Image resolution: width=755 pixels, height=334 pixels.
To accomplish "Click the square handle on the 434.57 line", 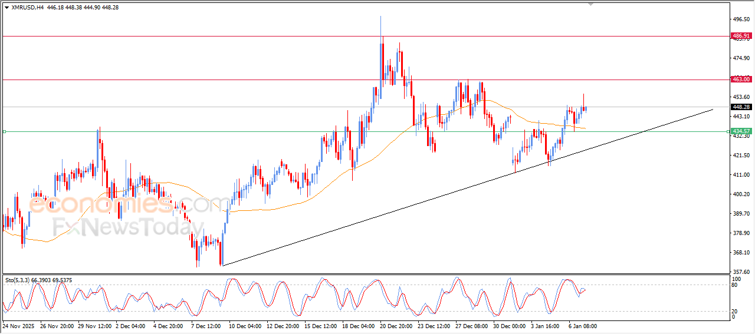I will click(4, 132).
